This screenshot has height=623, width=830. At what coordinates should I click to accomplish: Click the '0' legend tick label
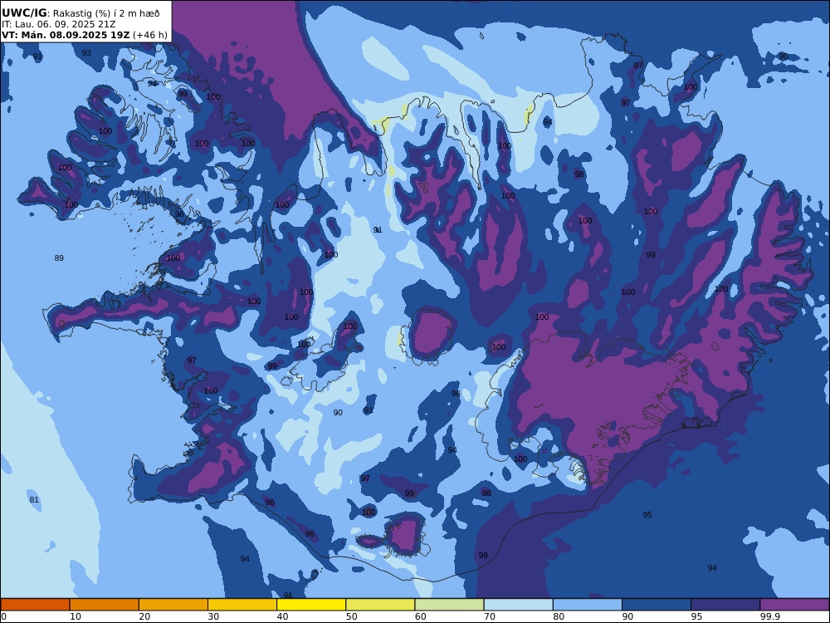(4, 616)
